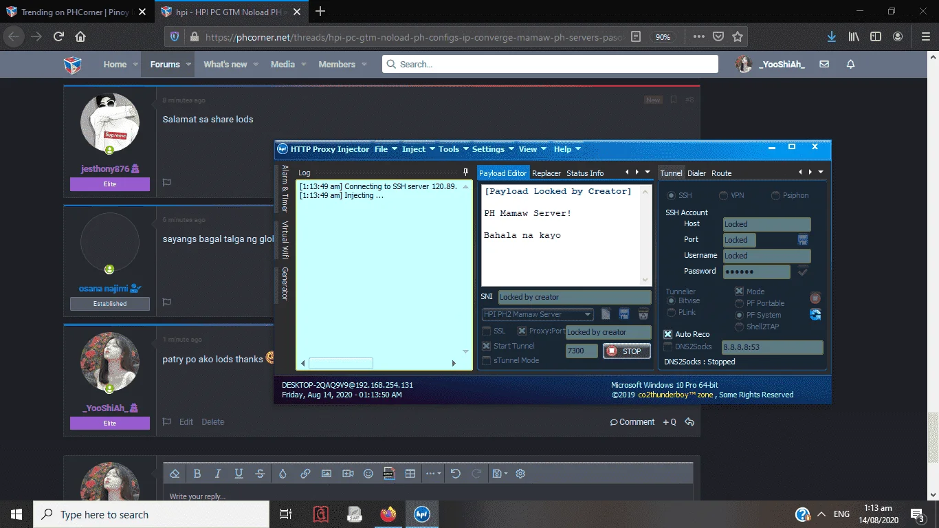Image resolution: width=939 pixels, height=528 pixels.
Task: Click delete trash icon beside server dropdown
Action: coord(643,314)
